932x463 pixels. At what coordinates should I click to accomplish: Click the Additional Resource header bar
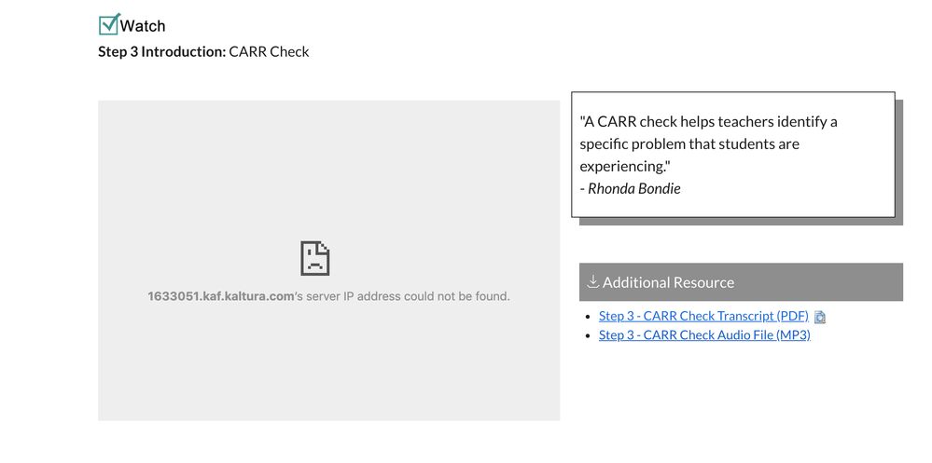[741, 282]
